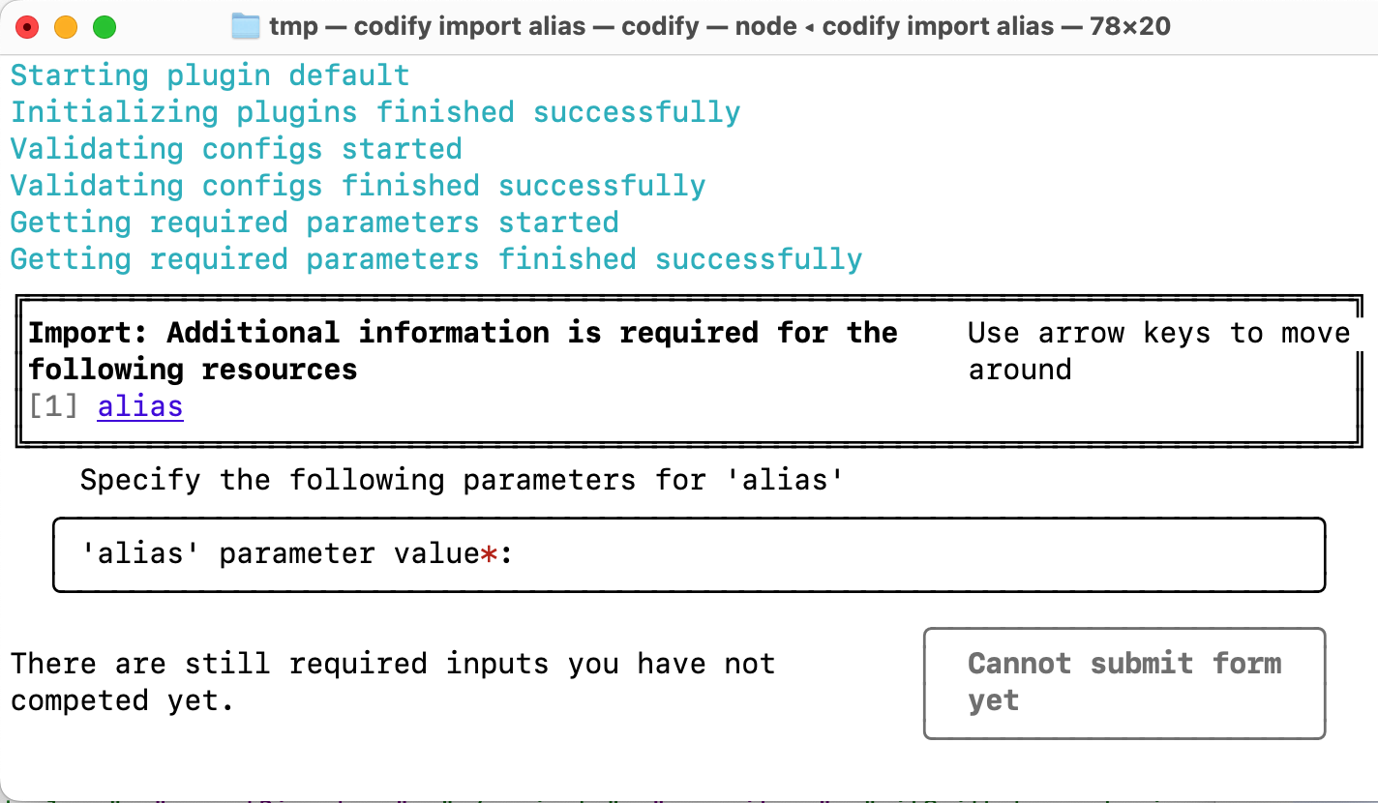Click the empty terminal area below the form

pos(484,769)
